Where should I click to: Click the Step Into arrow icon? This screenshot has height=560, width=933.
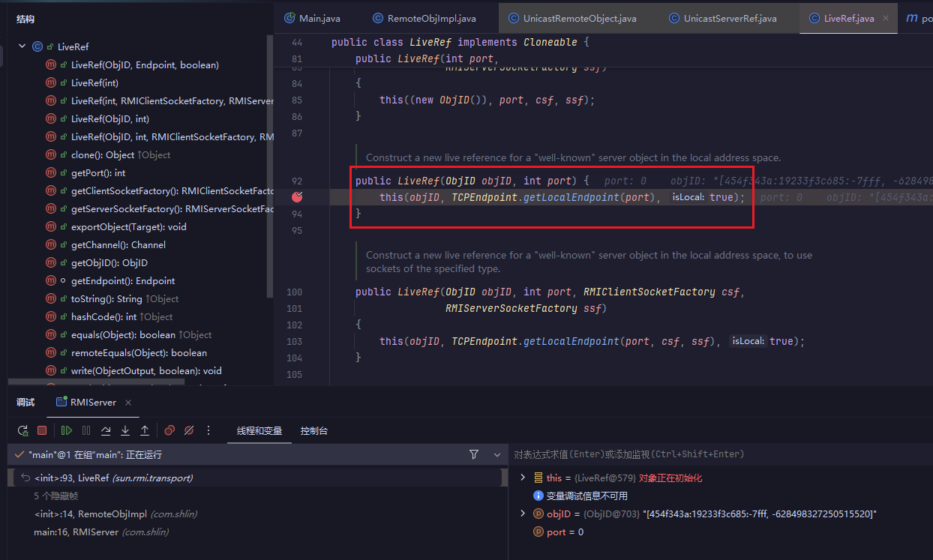pos(125,430)
